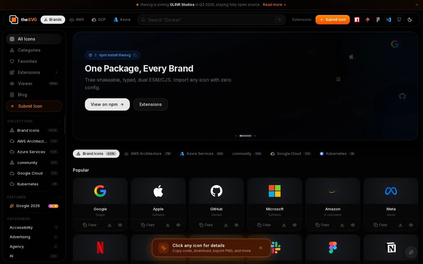Preview the Microsoft icon with the eye button

tap(295, 225)
